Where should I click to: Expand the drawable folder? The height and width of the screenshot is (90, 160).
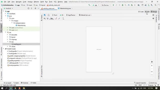coord(8,35)
